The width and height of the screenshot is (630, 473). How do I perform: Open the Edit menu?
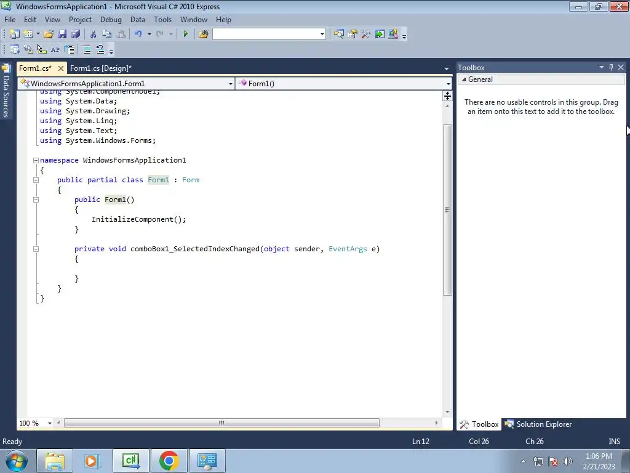click(30, 19)
